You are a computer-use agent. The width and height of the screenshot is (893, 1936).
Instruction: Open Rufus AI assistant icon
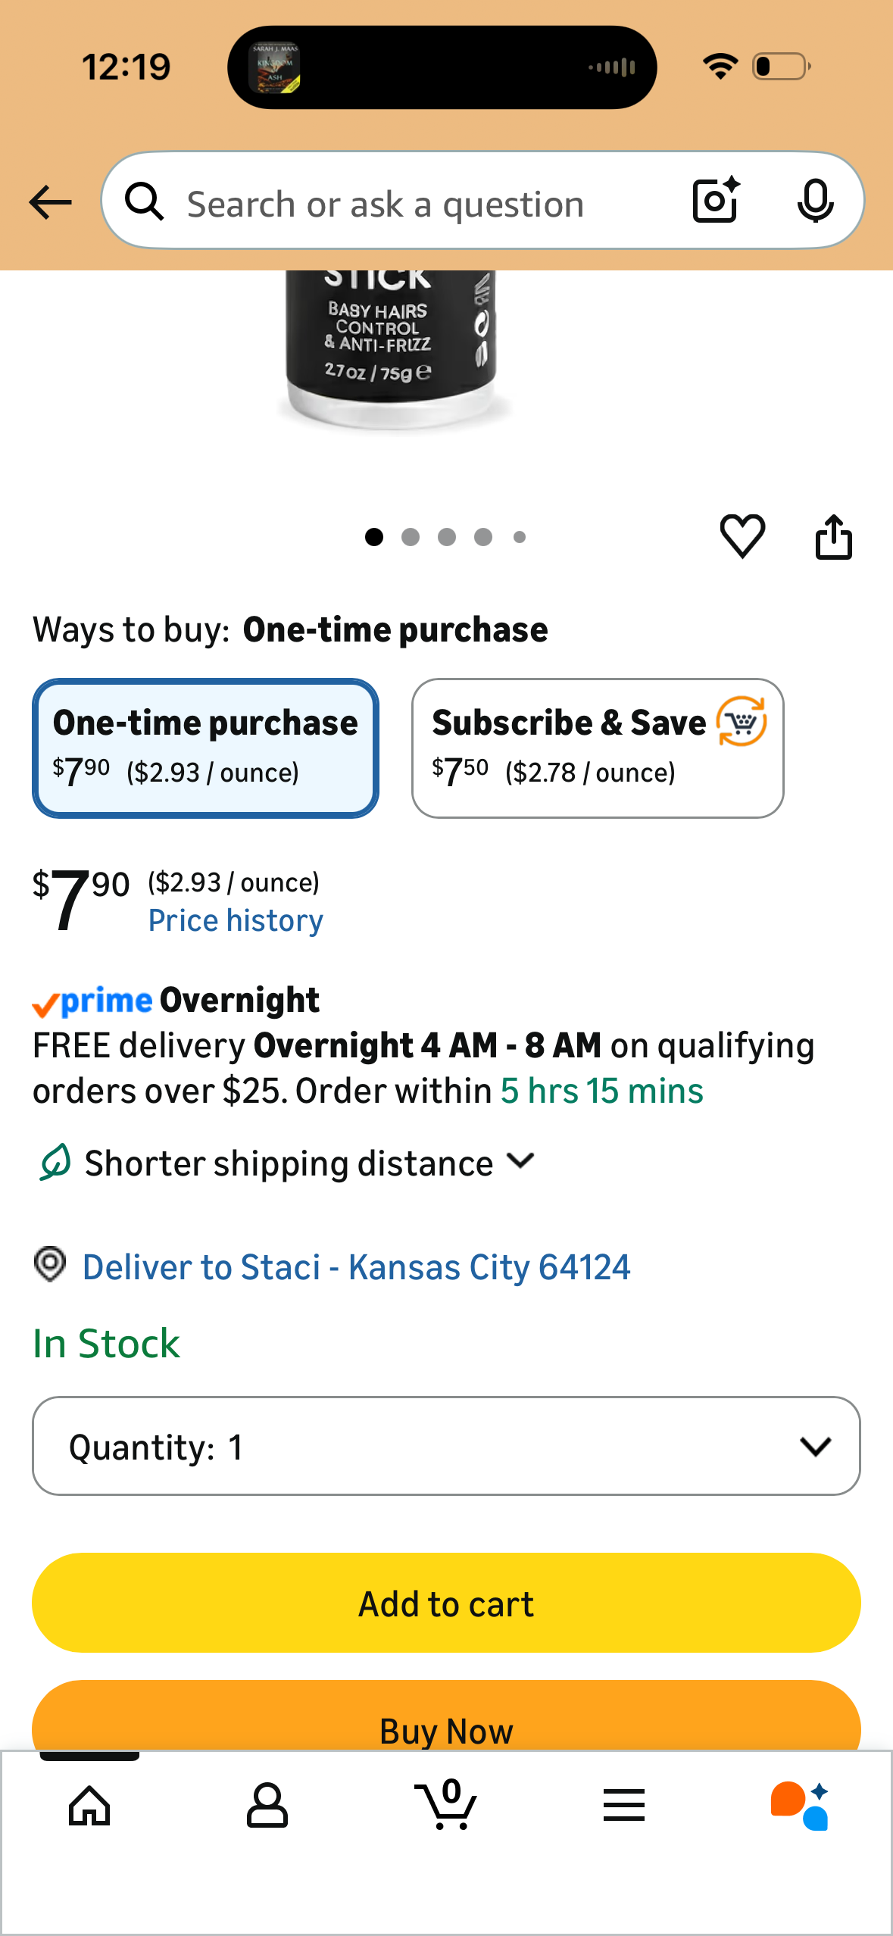(800, 1806)
